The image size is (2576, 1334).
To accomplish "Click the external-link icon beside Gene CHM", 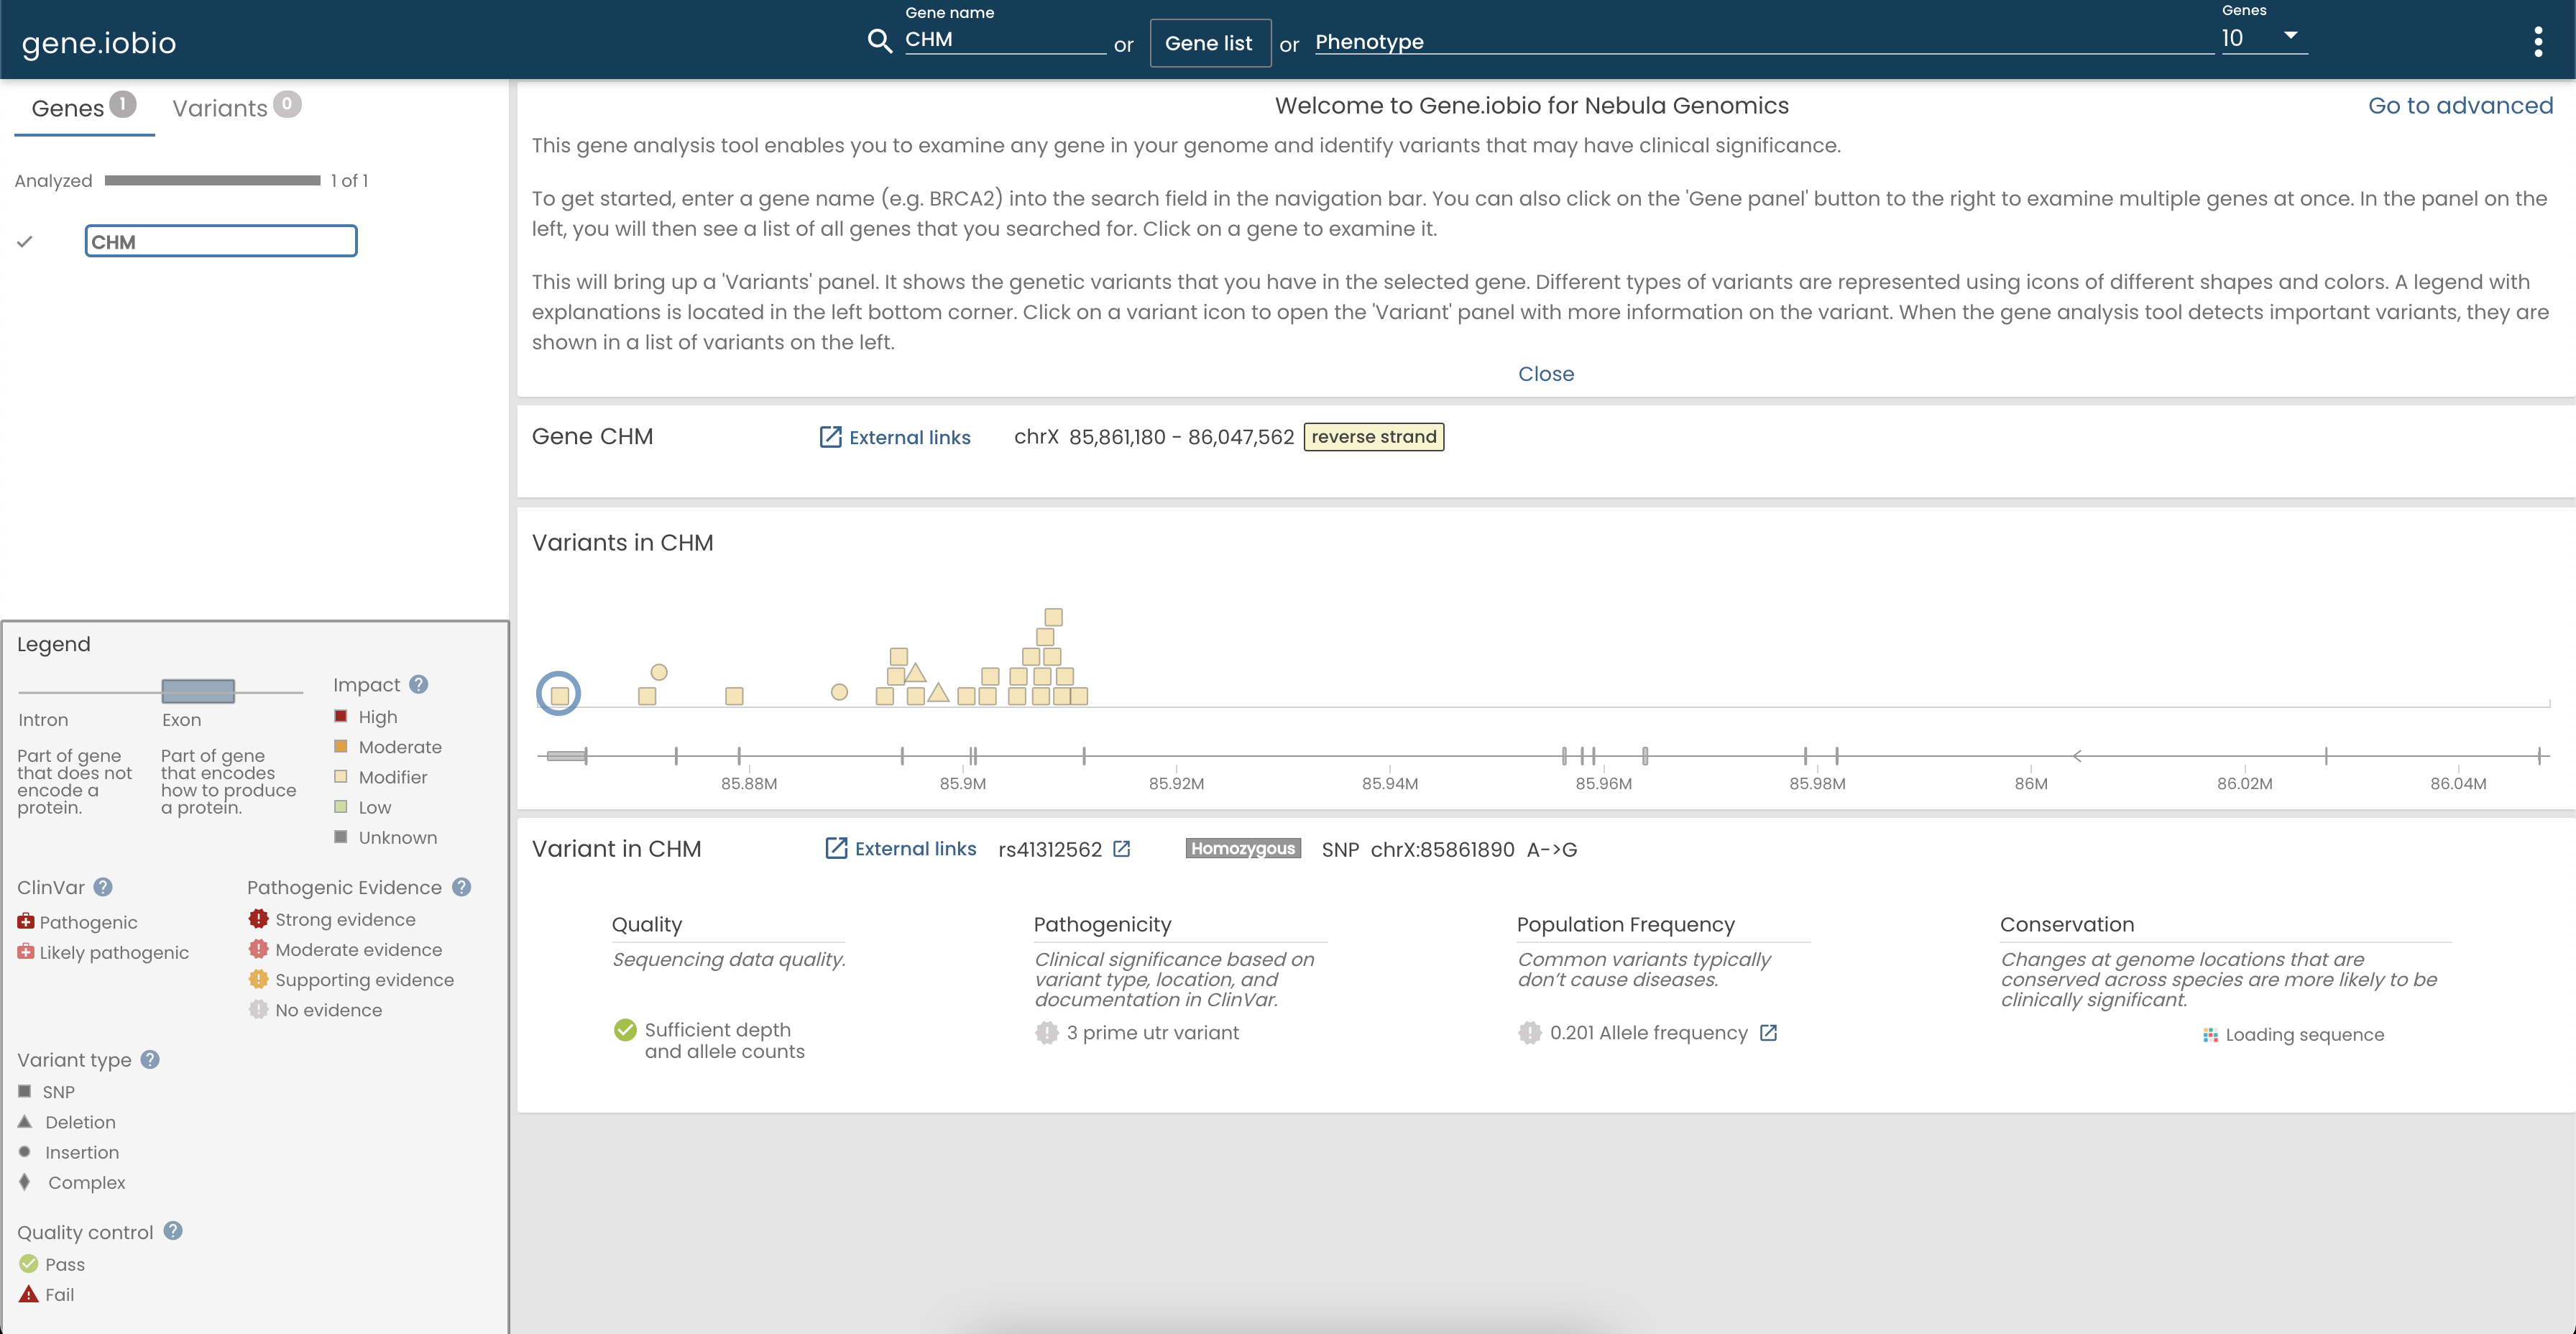I will pos(830,437).
